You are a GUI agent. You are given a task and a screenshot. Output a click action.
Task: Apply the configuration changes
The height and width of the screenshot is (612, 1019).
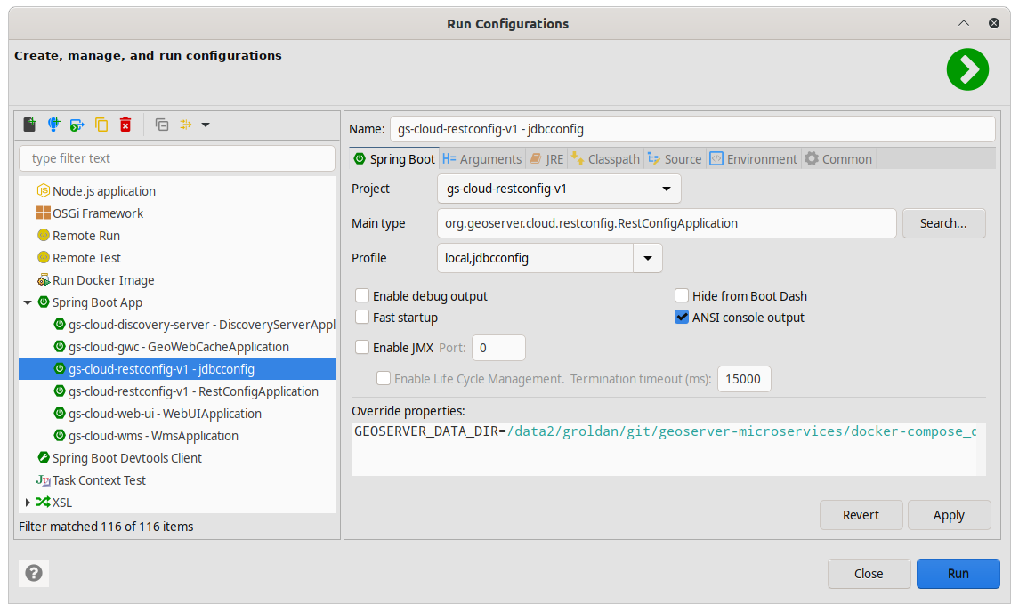pyautogui.click(x=949, y=514)
